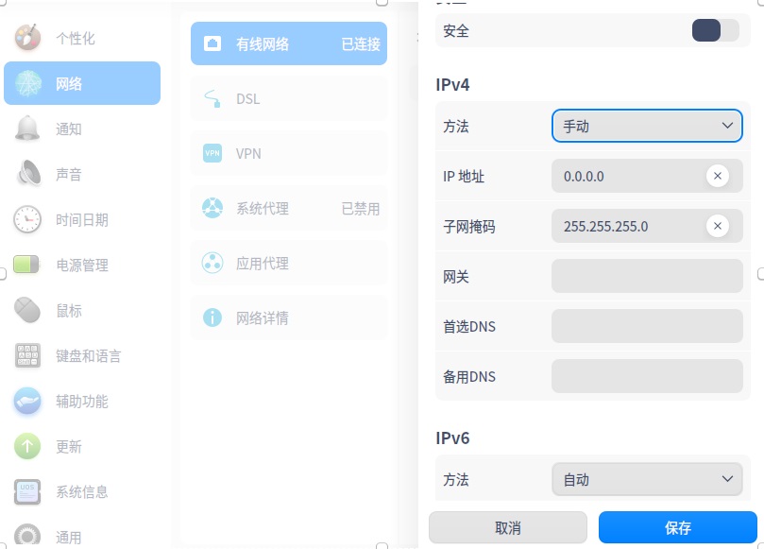
Task: Select the 通知 bell icon
Action: point(27,129)
